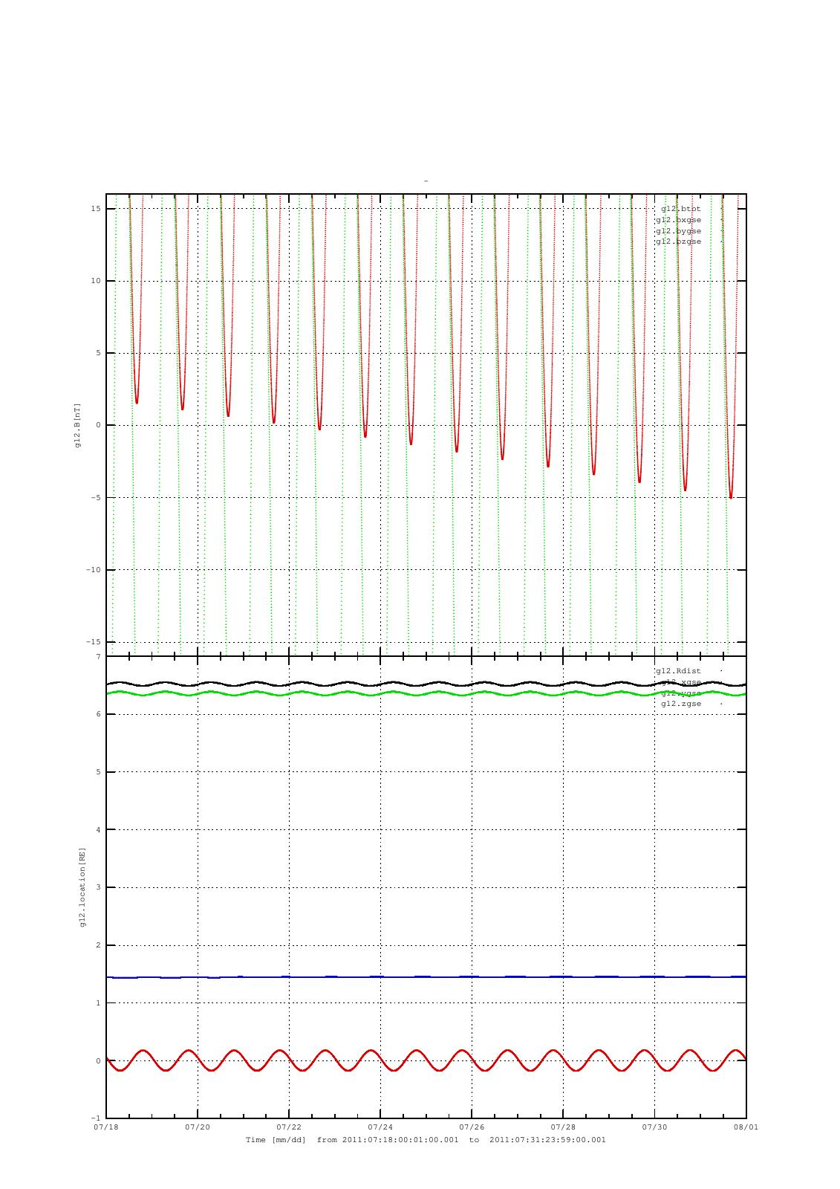Select the 08/01 date tick label
Viewport: 840px width, 1189px height.
coord(746,1127)
